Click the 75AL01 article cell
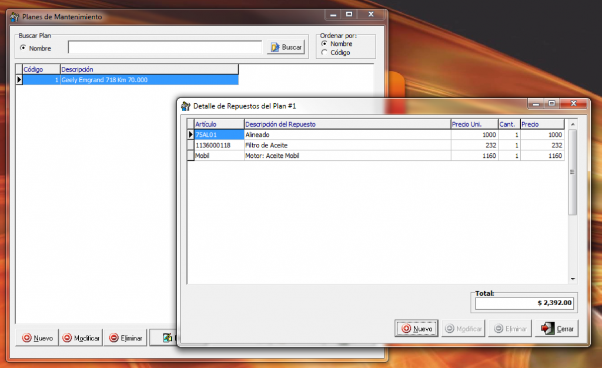The height and width of the screenshot is (368, 602). (x=219, y=134)
